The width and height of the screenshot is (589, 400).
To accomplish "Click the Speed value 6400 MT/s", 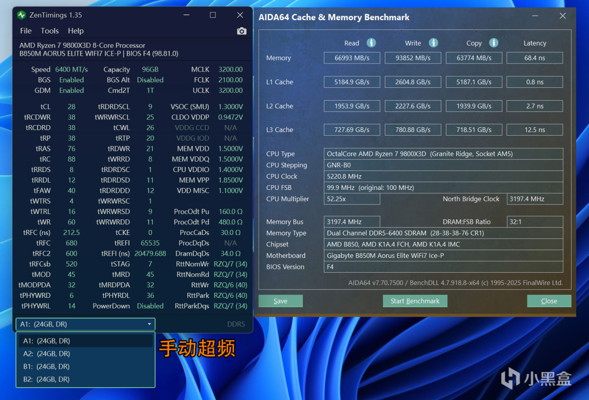I will coord(71,69).
